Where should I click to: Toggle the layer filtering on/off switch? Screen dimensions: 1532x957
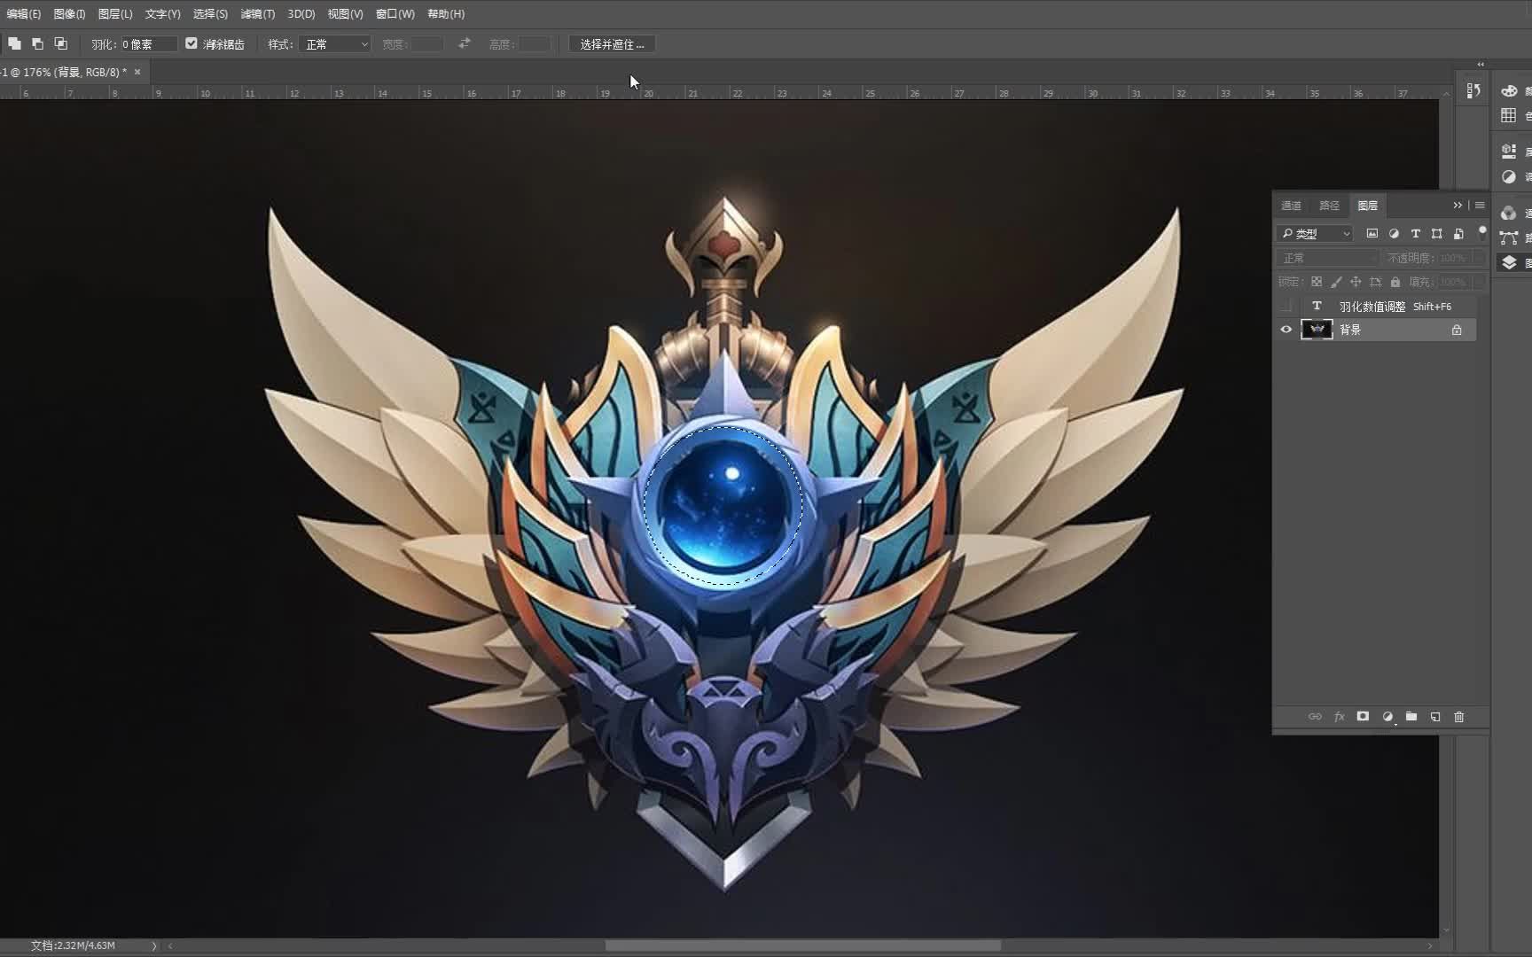click(x=1481, y=233)
